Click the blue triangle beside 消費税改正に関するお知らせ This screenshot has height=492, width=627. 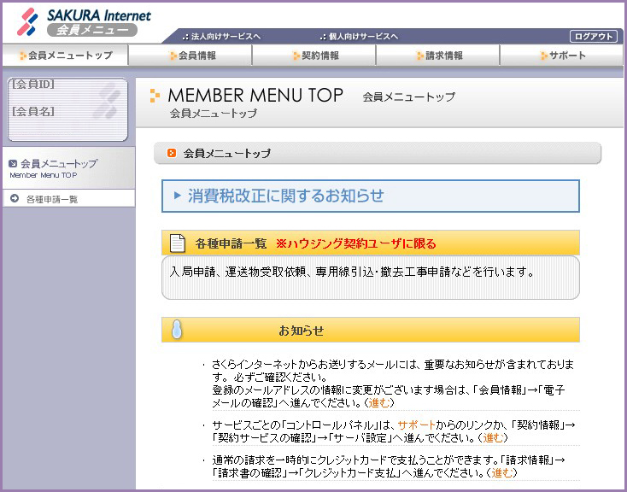177,196
